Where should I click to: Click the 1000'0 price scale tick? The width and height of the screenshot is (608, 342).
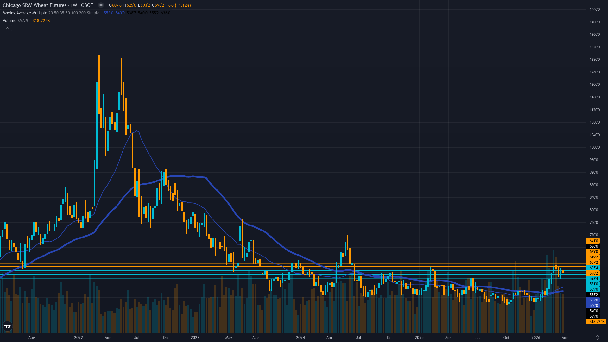coord(594,147)
